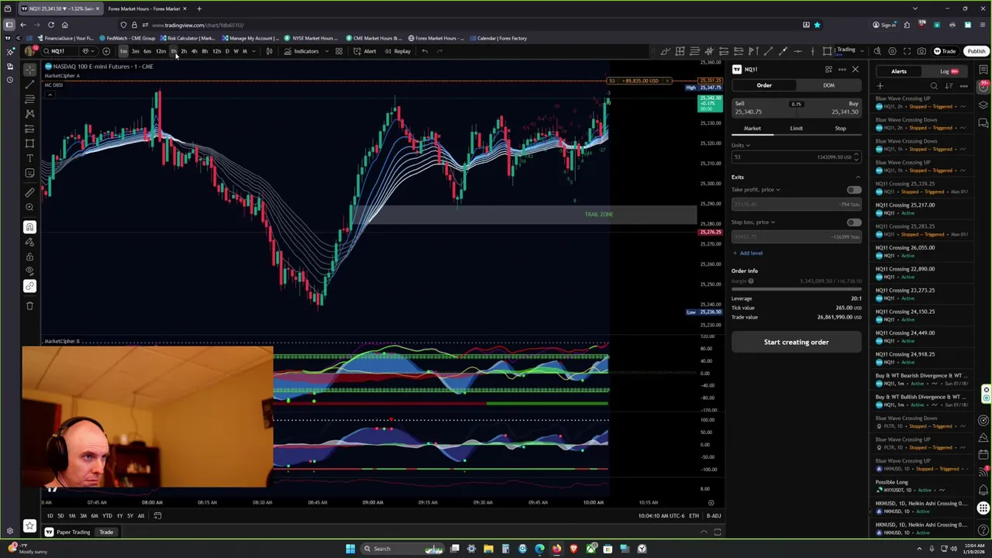Collapse the Exits section

point(857,177)
